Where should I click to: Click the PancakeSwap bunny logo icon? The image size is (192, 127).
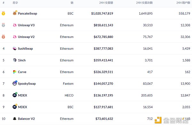(x=15, y=13)
